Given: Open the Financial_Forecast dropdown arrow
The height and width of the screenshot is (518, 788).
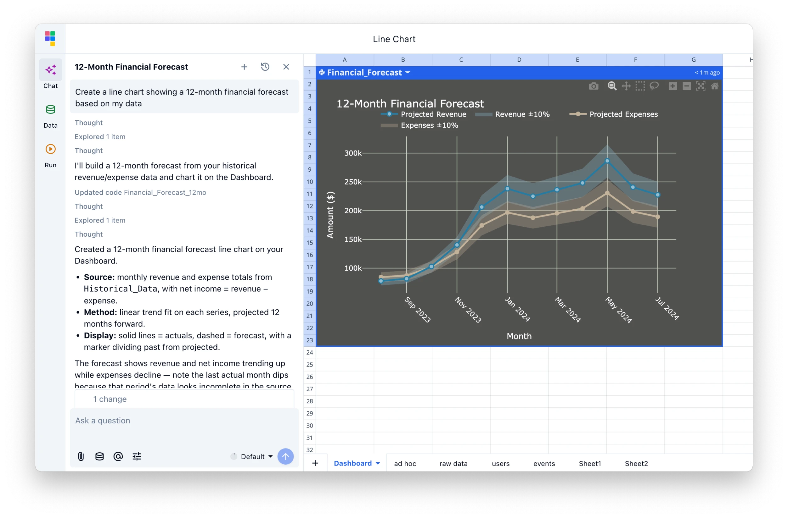Looking at the screenshot, I should click(407, 72).
